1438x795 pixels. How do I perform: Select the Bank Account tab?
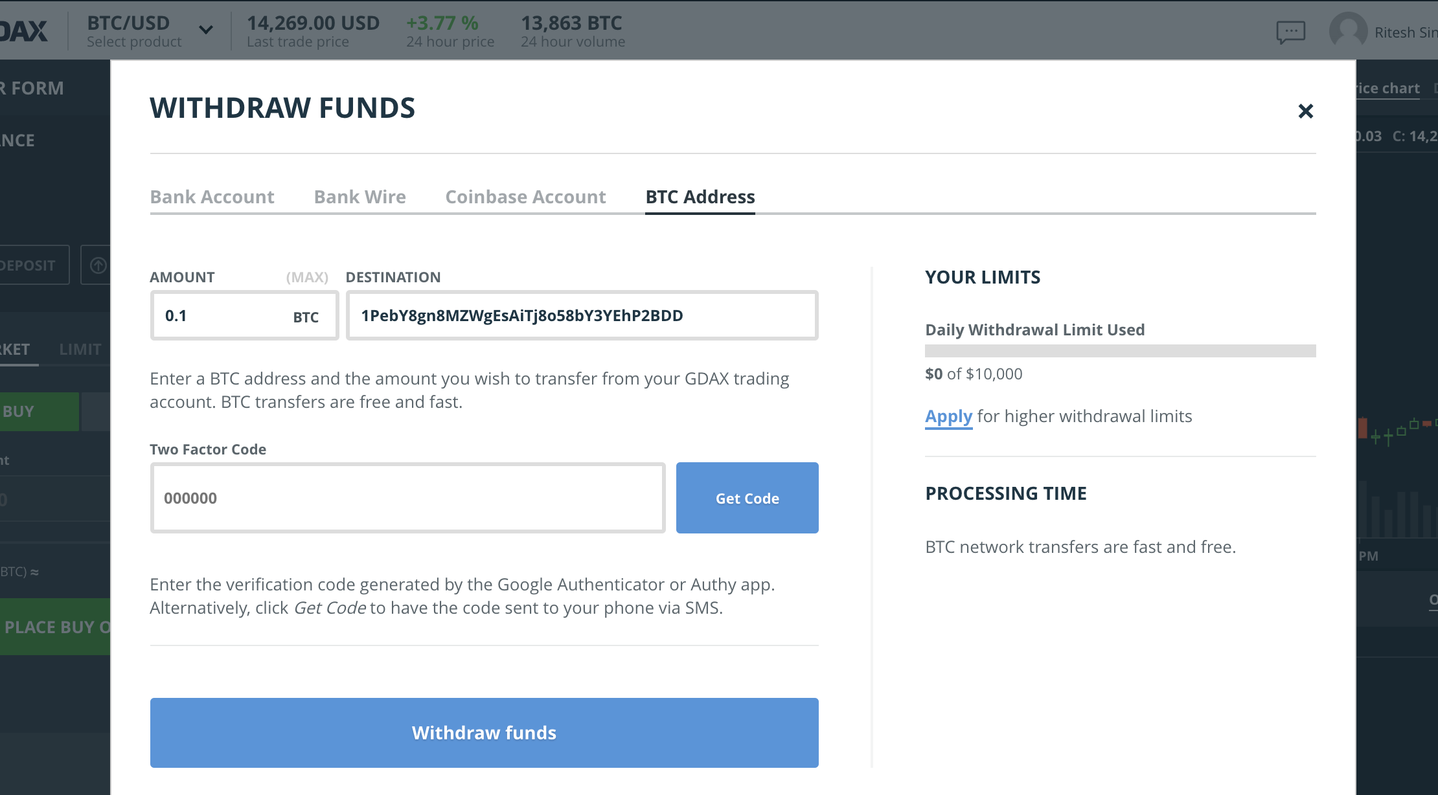coord(212,196)
